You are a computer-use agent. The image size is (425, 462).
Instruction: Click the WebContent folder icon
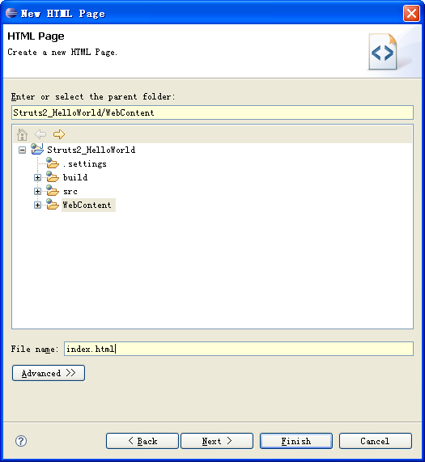click(x=53, y=205)
